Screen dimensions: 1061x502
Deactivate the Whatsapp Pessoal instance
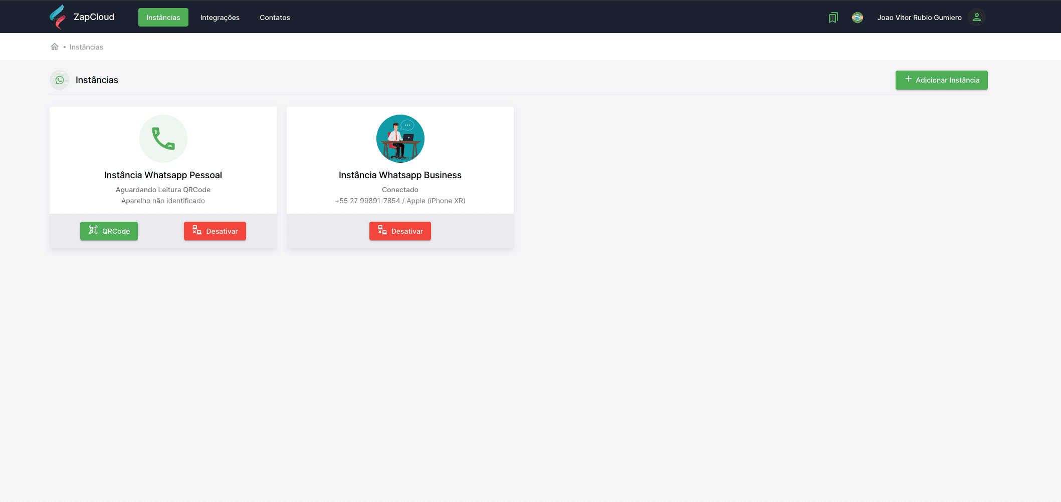point(215,231)
